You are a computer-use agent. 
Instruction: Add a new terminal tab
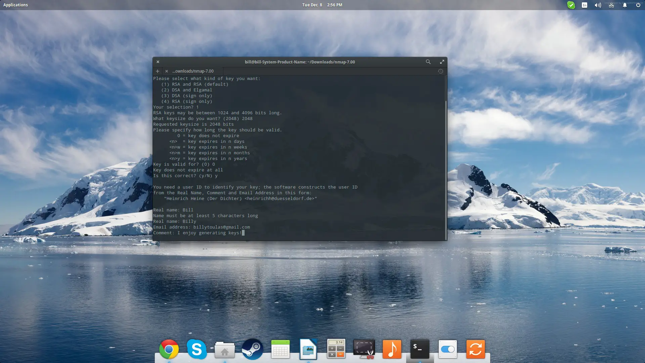[x=157, y=71]
